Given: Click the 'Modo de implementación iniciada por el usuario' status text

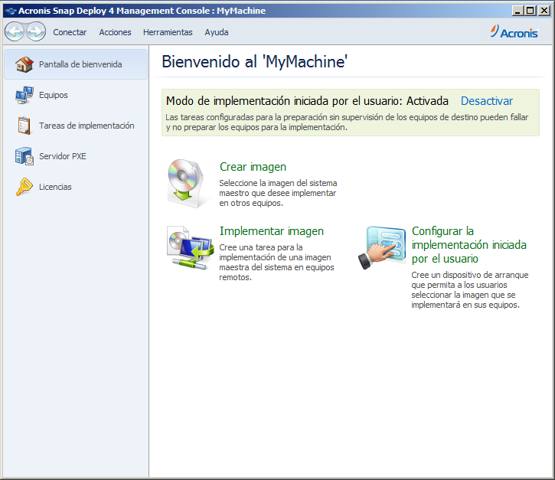Looking at the screenshot, I should 307,101.
